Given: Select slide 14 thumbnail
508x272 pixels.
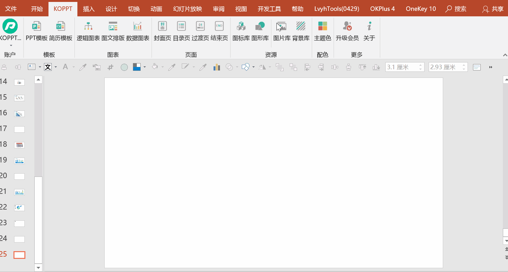Looking at the screenshot, I should 19,82.
